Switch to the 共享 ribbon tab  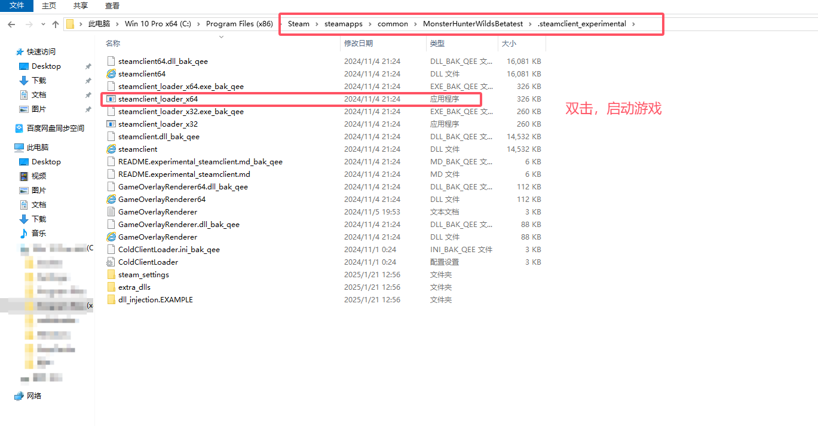[81, 5]
